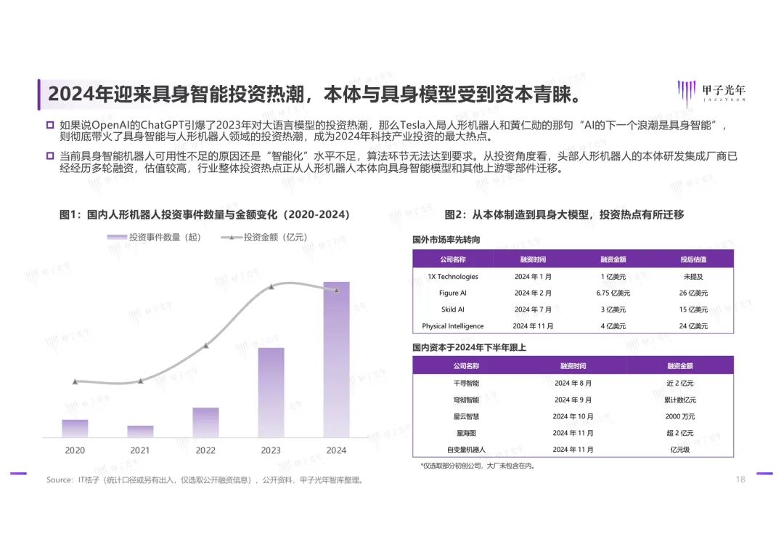This screenshot has width=784, height=555.
Task: Click the 投后估值 column header
Action: pyautogui.click(x=693, y=259)
